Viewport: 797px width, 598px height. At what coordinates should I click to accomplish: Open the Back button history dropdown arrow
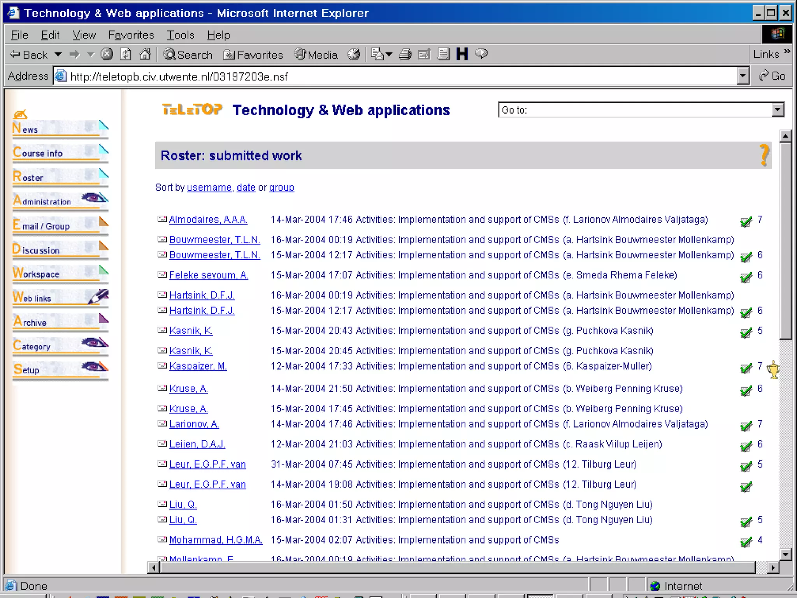tap(58, 55)
